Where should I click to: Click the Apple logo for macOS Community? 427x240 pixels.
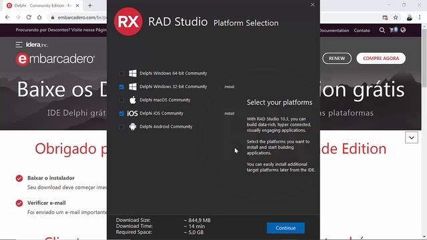[133, 100]
